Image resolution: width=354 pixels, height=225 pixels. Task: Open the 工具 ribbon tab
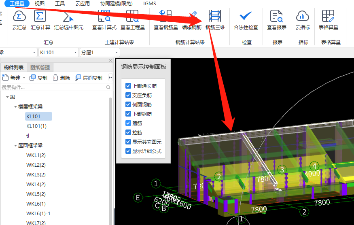[x=60, y=3]
